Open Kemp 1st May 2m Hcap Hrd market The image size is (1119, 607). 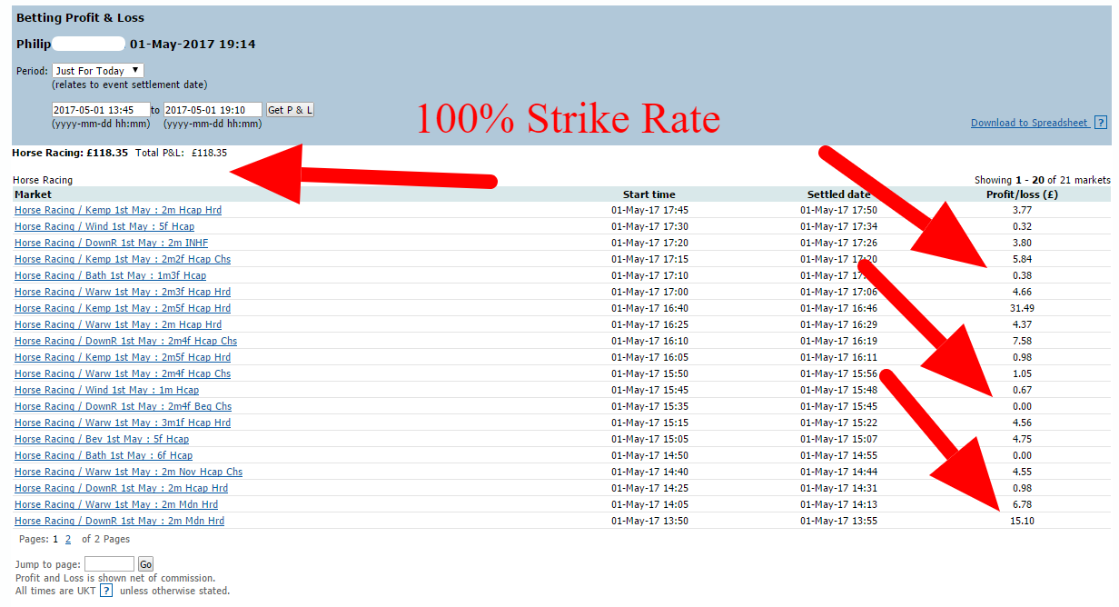(118, 210)
